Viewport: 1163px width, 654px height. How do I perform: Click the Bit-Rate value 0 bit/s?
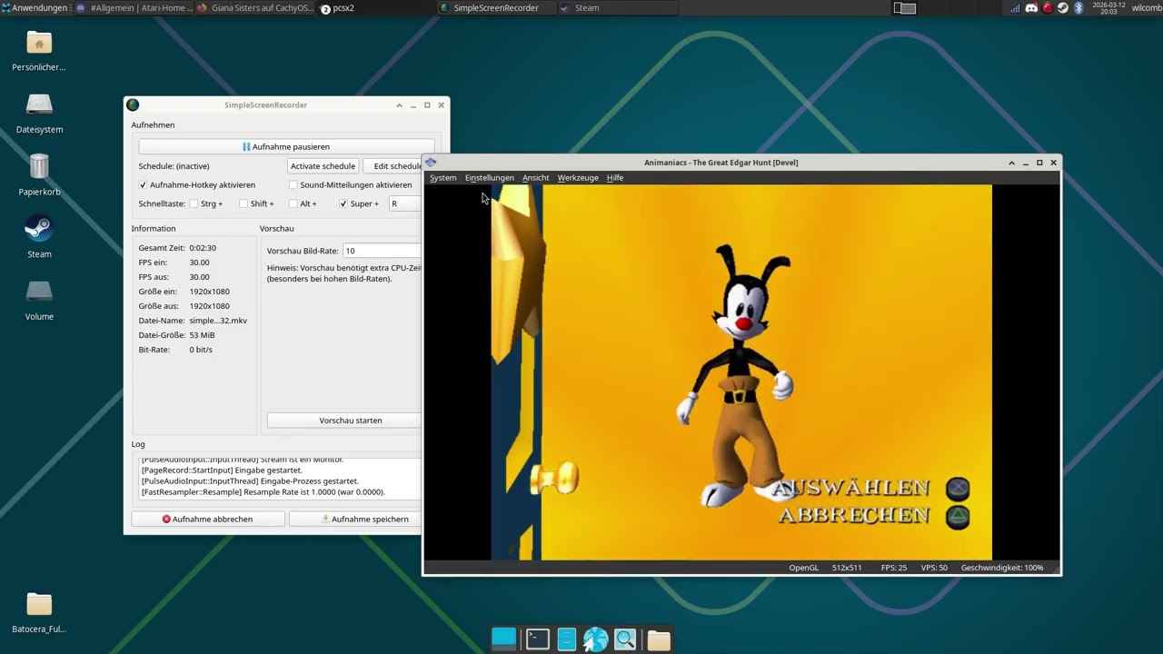pyautogui.click(x=201, y=350)
